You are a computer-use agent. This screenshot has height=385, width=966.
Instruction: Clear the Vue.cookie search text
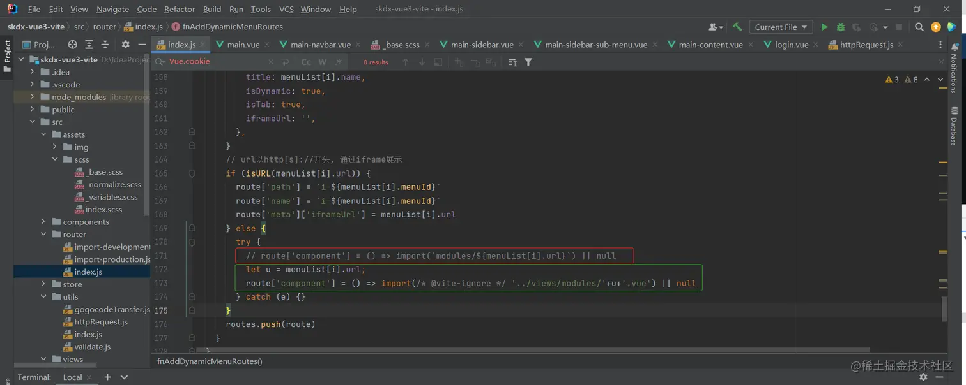point(270,62)
